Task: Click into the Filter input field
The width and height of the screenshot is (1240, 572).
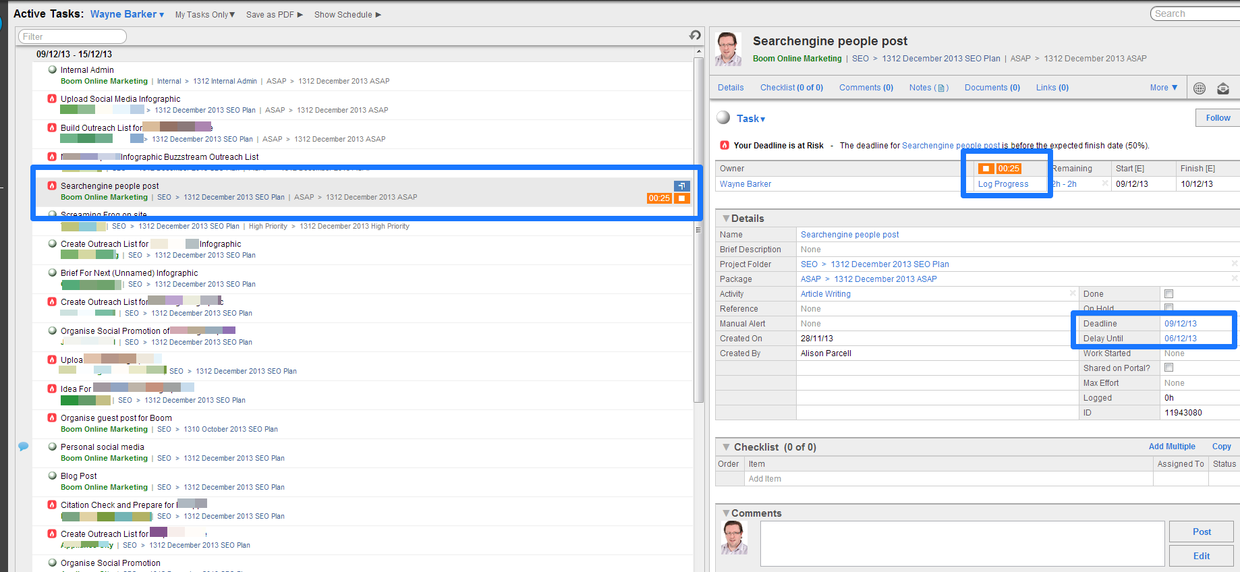Action: [72, 36]
